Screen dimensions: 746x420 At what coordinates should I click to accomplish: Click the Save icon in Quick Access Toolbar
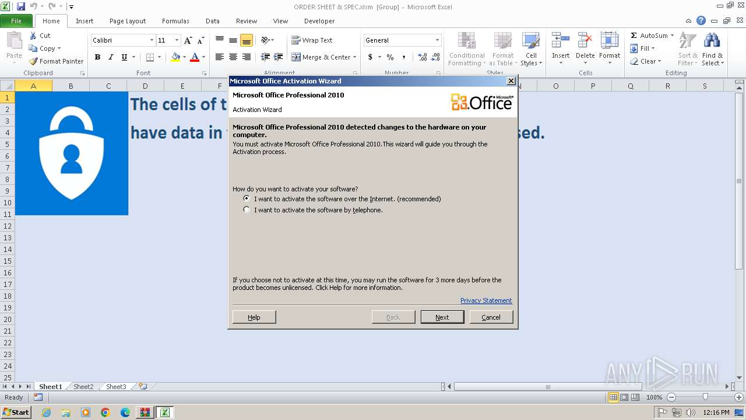click(21, 6)
